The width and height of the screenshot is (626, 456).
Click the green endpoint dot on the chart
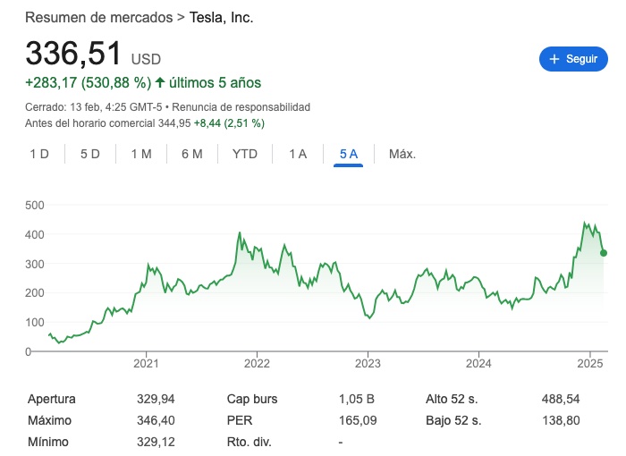pyautogui.click(x=604, y=253)
